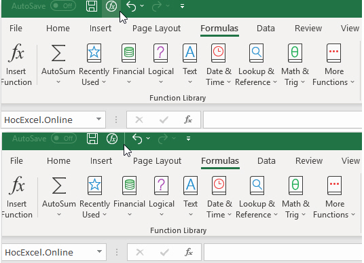Toggle AutoSave switch in top window
This screenshot has width=364, height=263.
(63, 6)
